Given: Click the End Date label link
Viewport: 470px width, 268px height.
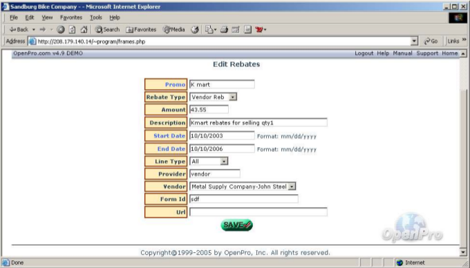Looking at the screenshot, I should pos(171,149).
